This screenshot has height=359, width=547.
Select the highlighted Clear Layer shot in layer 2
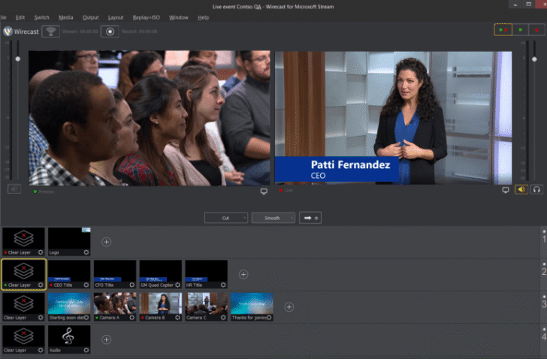pyautogui.click(x=24, y=274)
